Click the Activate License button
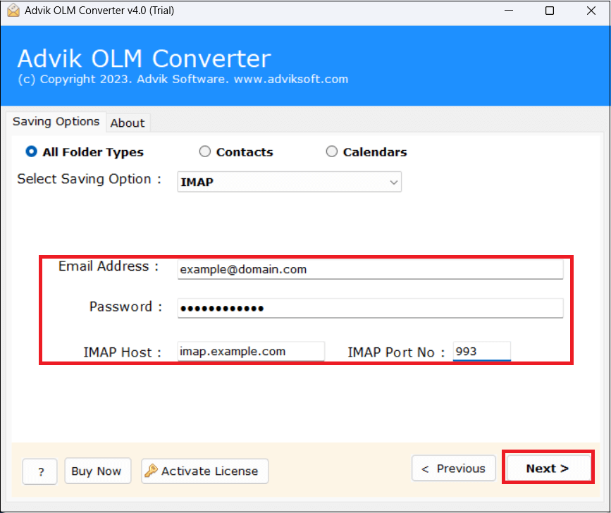Screen dimensions: 611x513 tap(204, 471)
